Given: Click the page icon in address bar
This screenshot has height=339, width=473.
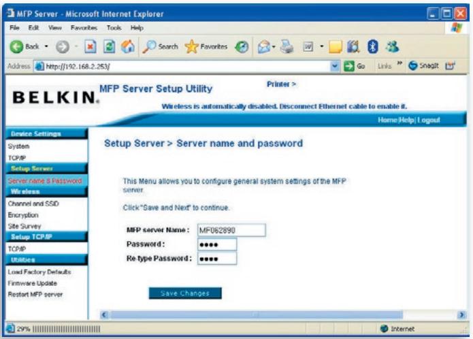Looking at the screenshot, I should tap(39, 66).
